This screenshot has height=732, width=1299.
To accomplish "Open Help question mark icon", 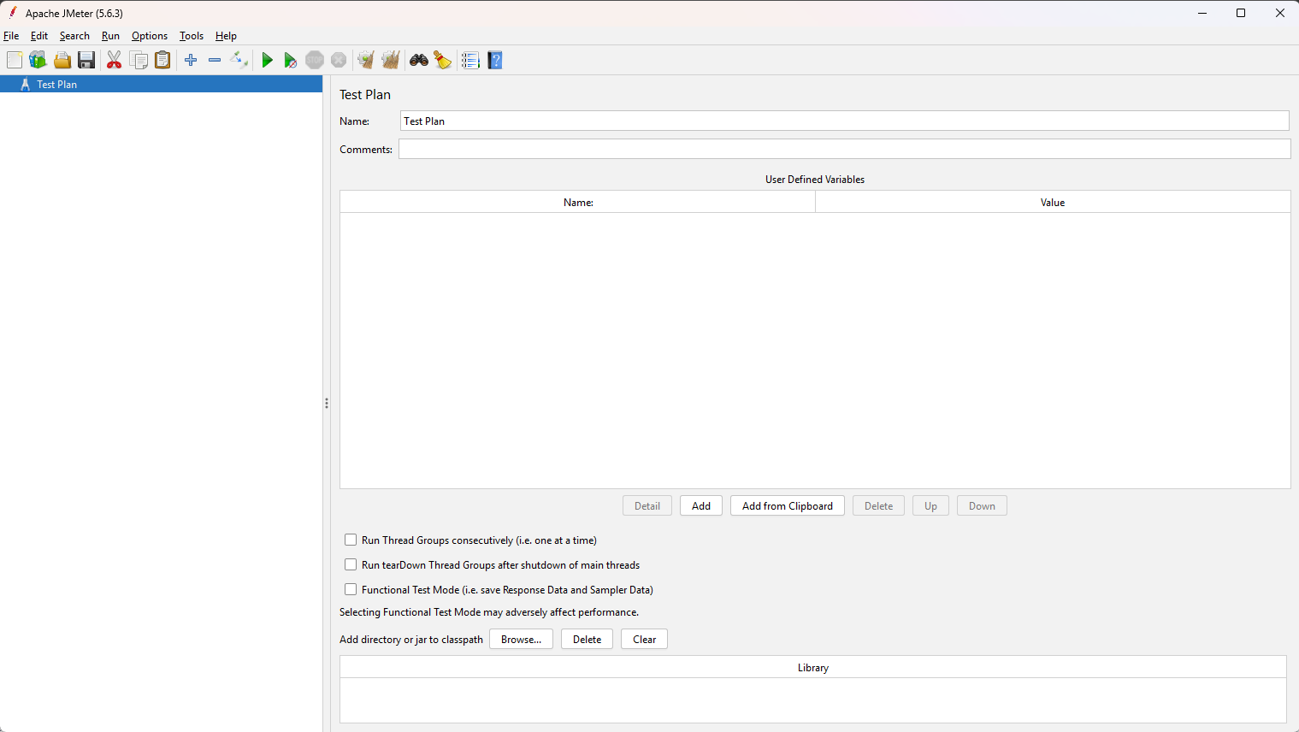I will (495, 60).
